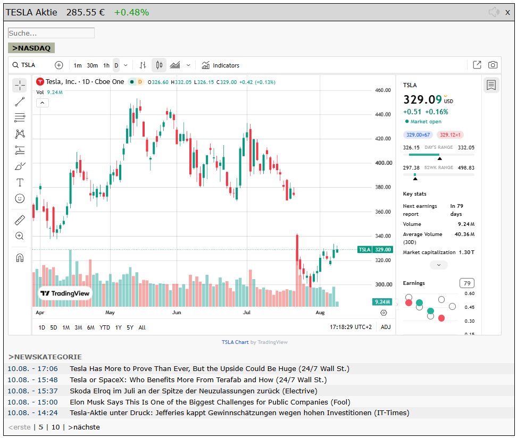Focus the Suche search field
This screenshot has height=438, width=517.
click(51, 33)
